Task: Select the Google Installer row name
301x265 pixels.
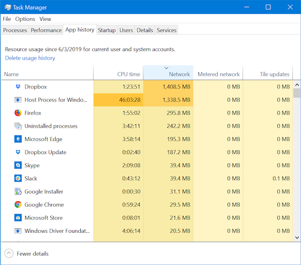Action: click(44, 192)
